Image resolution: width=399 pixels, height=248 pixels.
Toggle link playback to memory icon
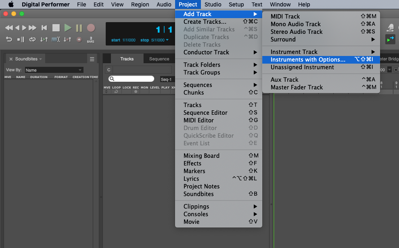(x=44, y=39)
